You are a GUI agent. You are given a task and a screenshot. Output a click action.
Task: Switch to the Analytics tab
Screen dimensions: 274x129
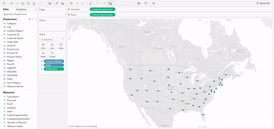(21, 10)
